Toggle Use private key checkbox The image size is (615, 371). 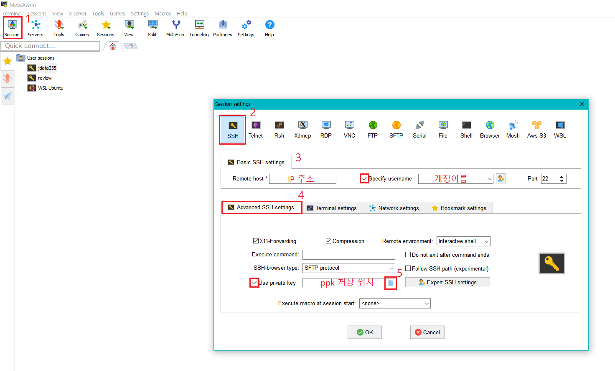coord(254,282)
